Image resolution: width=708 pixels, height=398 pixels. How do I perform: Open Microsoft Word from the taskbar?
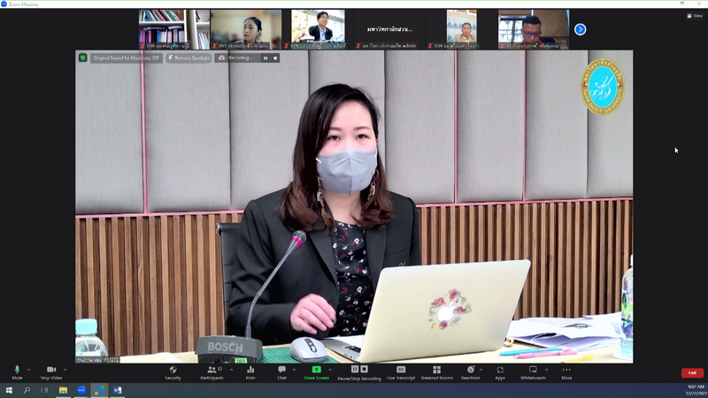[x=118, y=390]
